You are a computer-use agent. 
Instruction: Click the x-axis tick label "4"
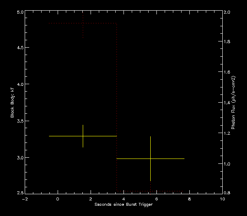click(123, 199)
